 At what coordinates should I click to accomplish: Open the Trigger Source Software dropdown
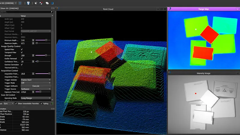(x=35, y=89)
